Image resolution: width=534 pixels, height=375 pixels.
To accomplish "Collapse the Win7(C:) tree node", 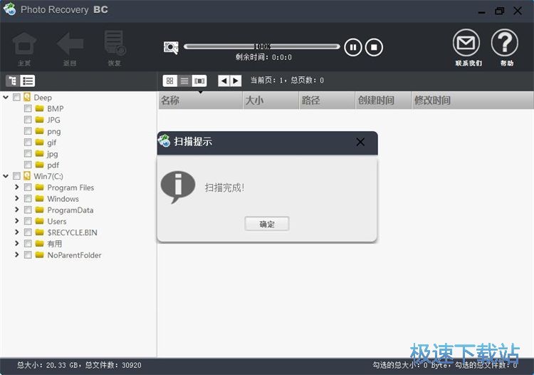I will [x=6, y=176].
